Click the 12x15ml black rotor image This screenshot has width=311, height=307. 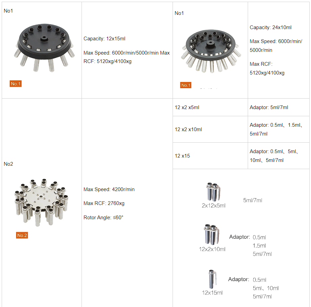[44, 48]
